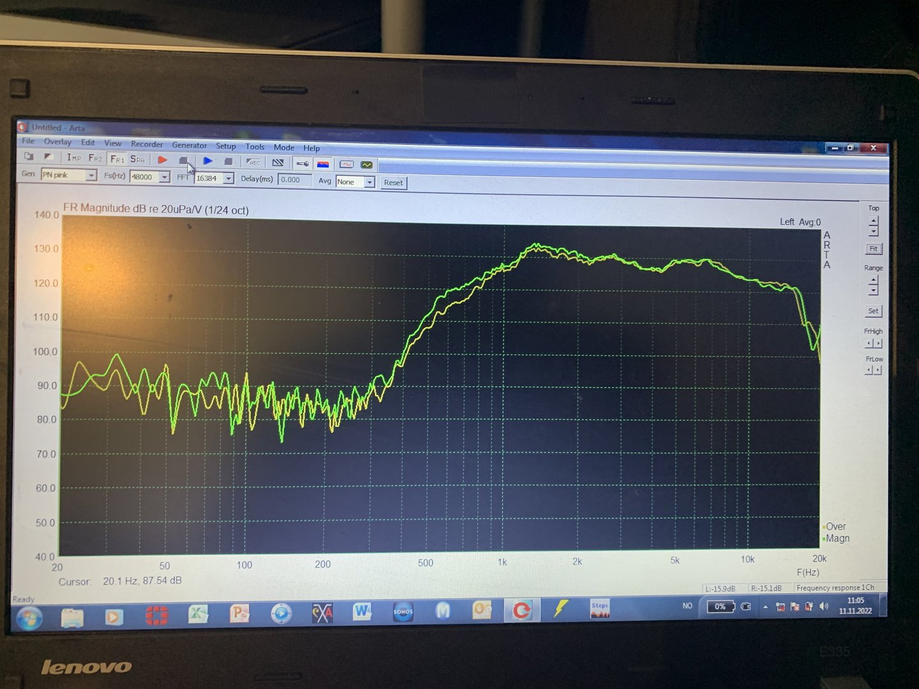Expand the FFT size dropdown

(228, 178)
